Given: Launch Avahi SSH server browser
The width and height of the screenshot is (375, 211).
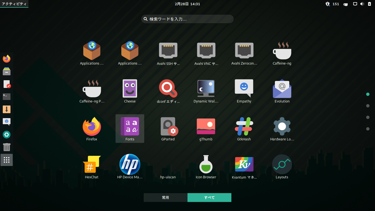Looking at the screenshot, I should point(168,53).
